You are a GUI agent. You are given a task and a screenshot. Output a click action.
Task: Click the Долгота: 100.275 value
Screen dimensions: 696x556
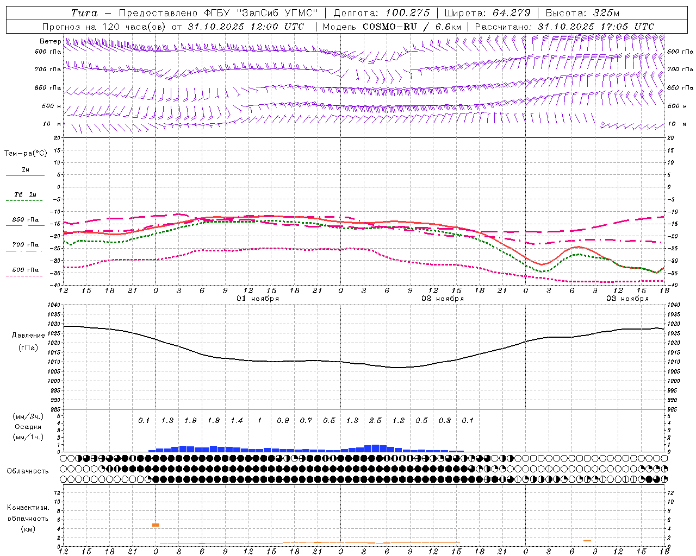(381, 13)
